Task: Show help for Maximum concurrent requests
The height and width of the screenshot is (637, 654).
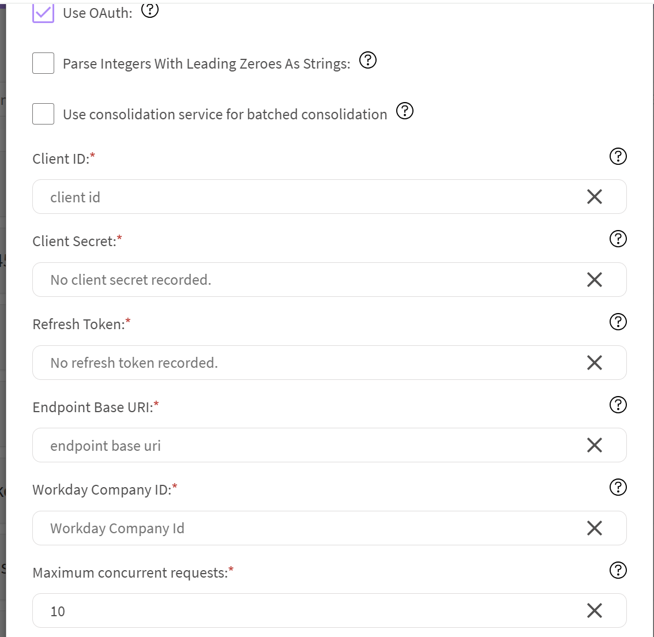Action: (618, 570)
